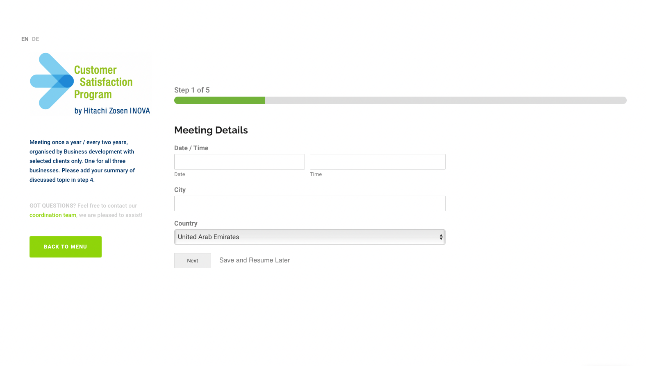Image resolution: width=646 pixels, height=366 pixels.
Task: Focus the City text field
Action: pyautogui.click(x=309, y=203)
